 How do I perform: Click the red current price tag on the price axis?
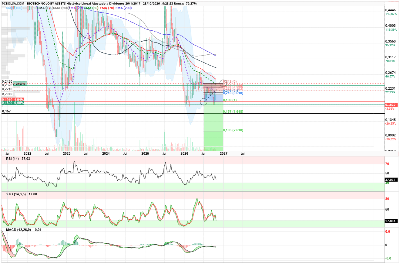(x=392, y=105)
